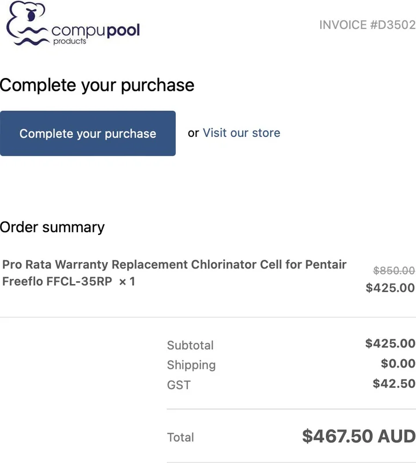Screen dimensions: 416x463
Task: Click the Order summary heading
Action: pos(53,227)
